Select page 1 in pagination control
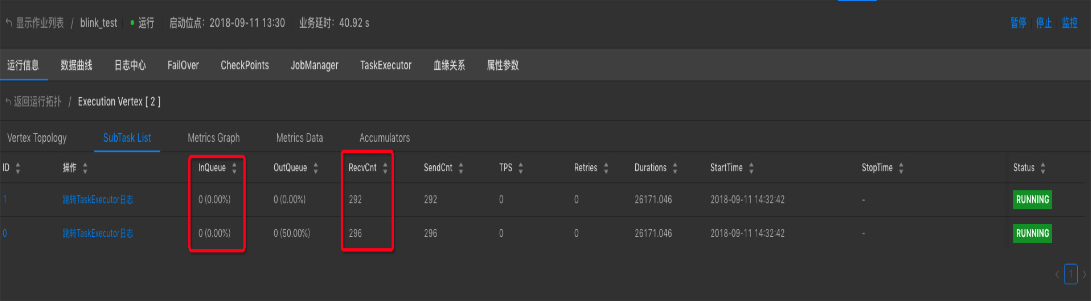The image size is (1091, 301). [x=1071, y=274]
